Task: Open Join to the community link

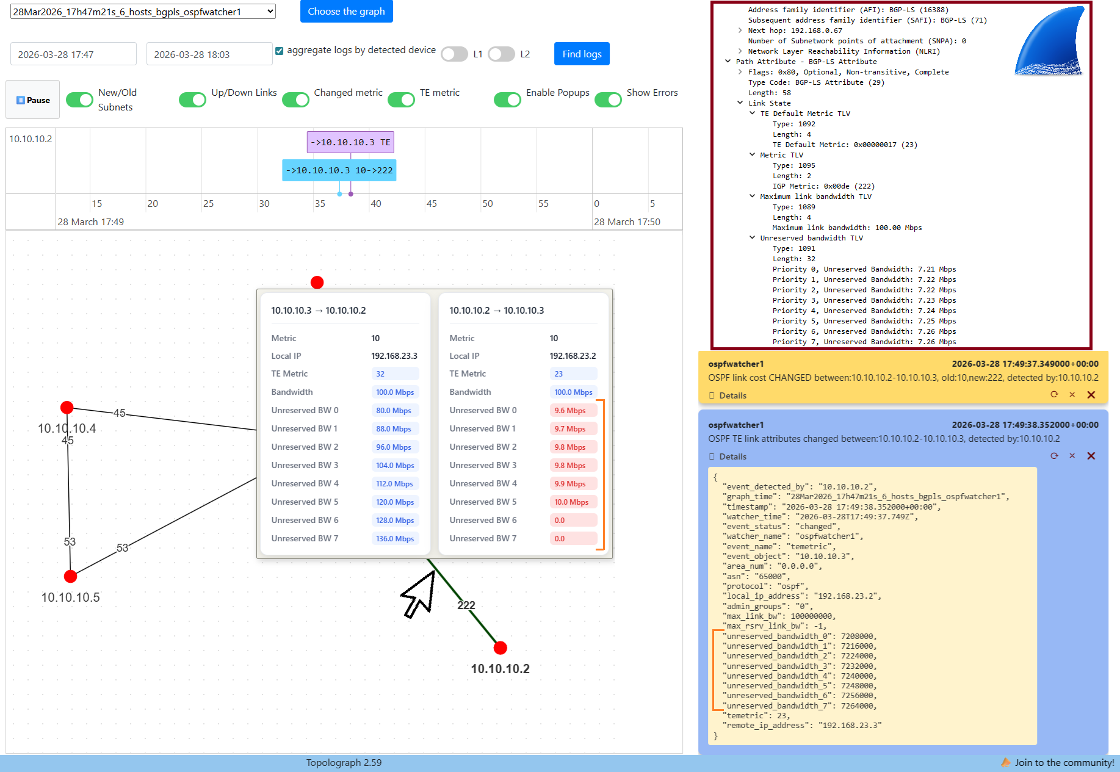Action: coord(1064,762)
